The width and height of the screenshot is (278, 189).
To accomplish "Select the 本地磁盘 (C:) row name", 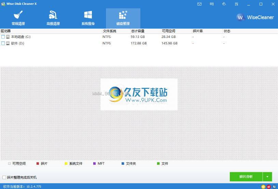I will pyautogui.click(x=21, y=37).
